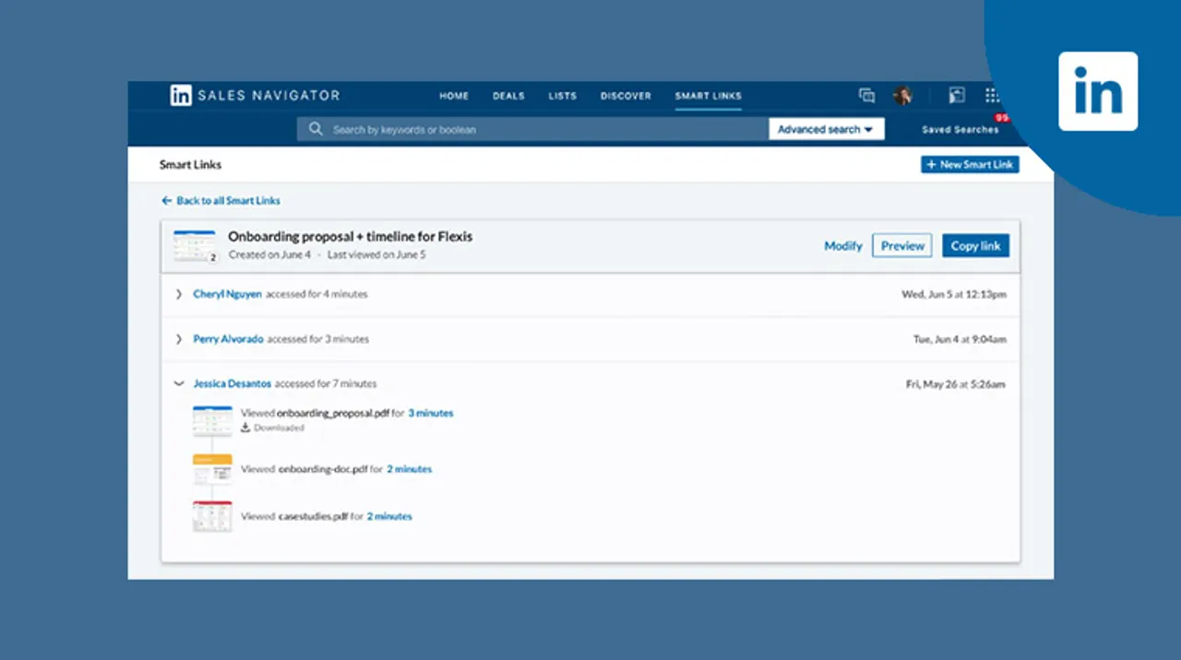This screenshot has width=1181, height=660.
Task: Open Jessica Desantos's profile link
Action: 233,383
